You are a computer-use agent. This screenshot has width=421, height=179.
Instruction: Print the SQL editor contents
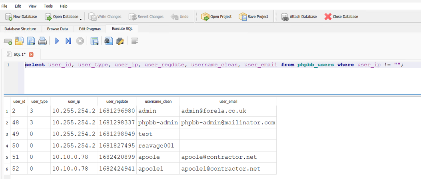click(x=42, y=41)
